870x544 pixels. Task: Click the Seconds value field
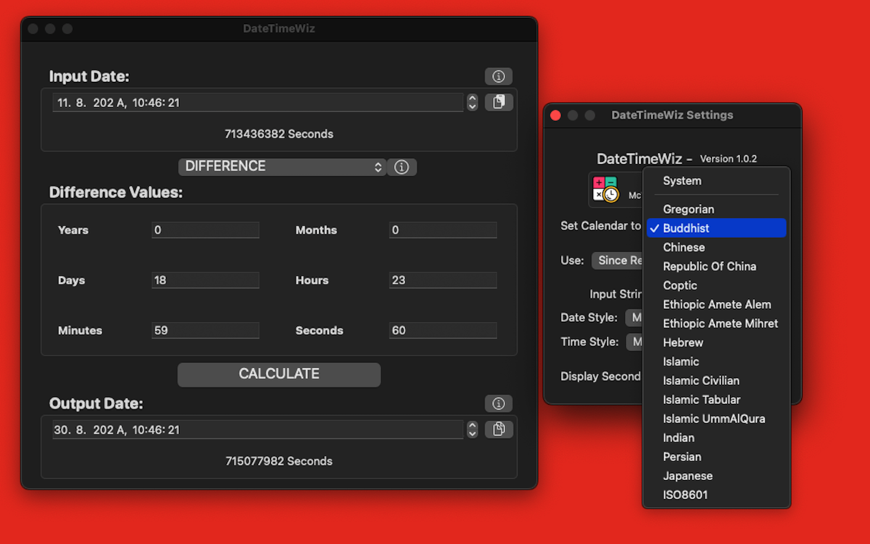[x=443, y=330]
